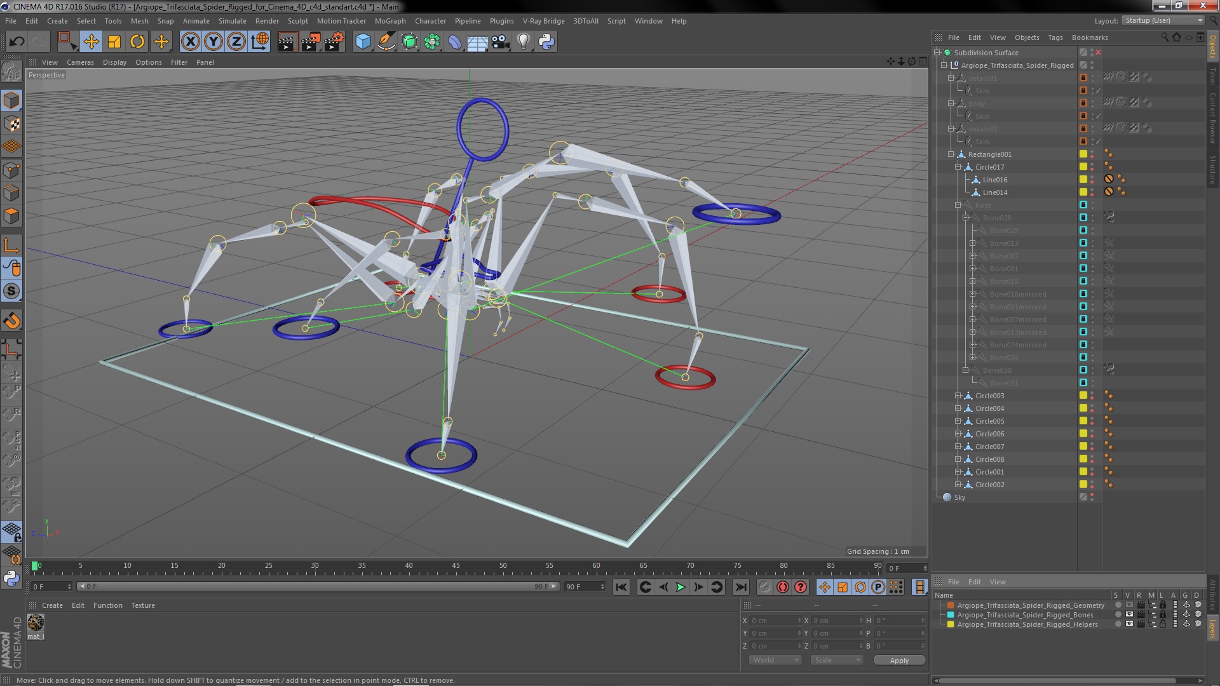Select Polygons mode cube icon
This screenshot has width=1220, height=686.
(11, 216)
